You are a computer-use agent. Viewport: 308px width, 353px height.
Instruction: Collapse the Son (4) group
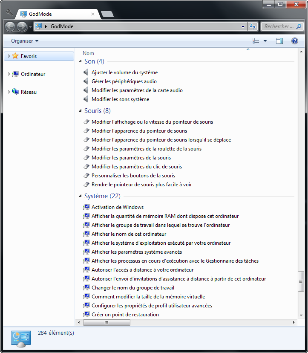pyautogui.click(x=80, y=62)
